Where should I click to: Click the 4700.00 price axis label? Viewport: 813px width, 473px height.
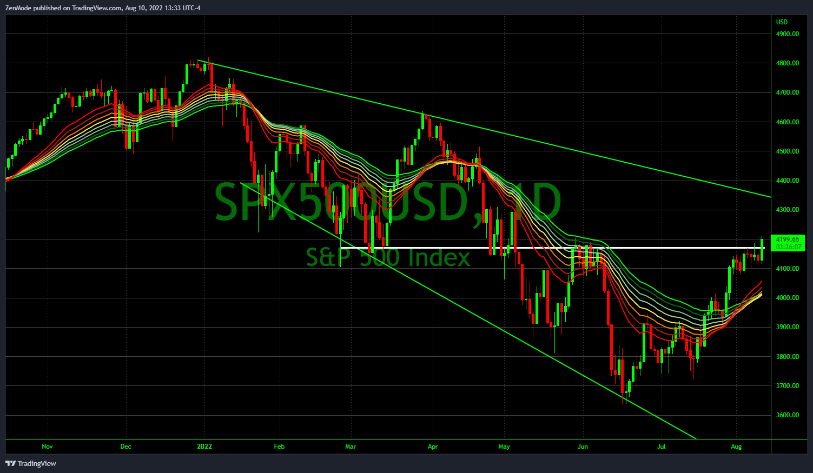[x=788, y=92]
